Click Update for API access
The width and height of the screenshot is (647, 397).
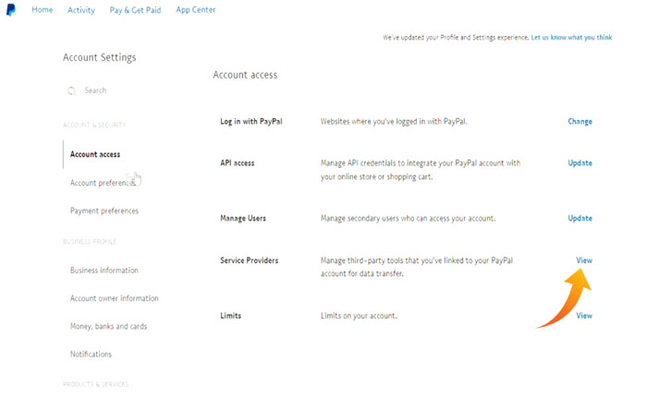(x=580, y=162)
